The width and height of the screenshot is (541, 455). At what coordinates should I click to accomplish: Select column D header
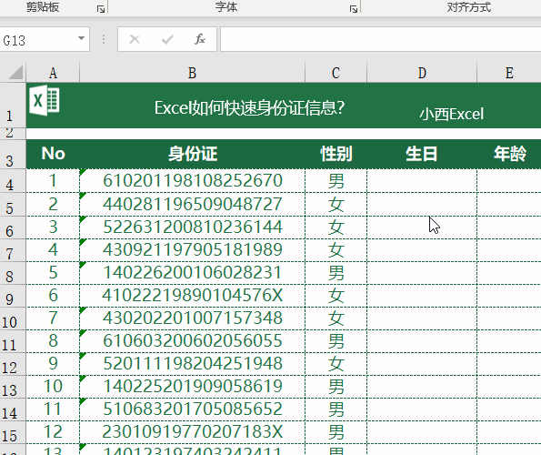(x=422, y=73)
